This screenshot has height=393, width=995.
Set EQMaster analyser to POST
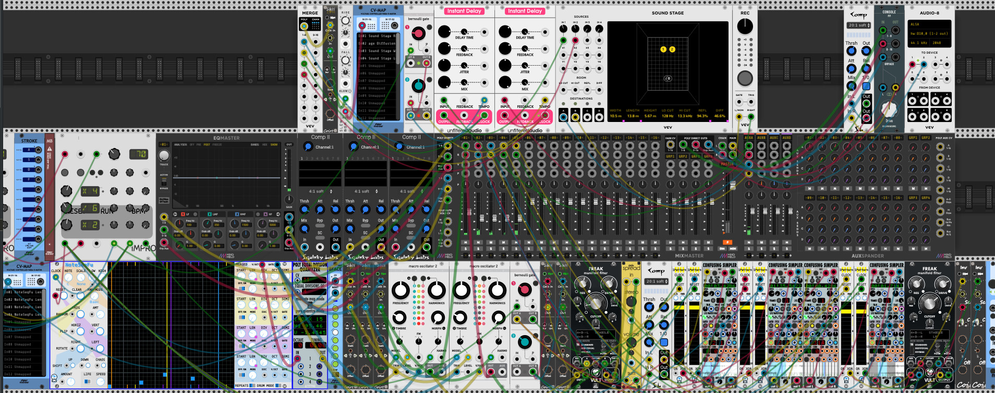(207, 144)
